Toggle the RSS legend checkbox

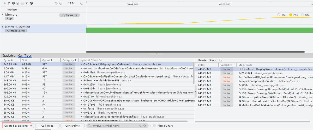pos(279,15)
